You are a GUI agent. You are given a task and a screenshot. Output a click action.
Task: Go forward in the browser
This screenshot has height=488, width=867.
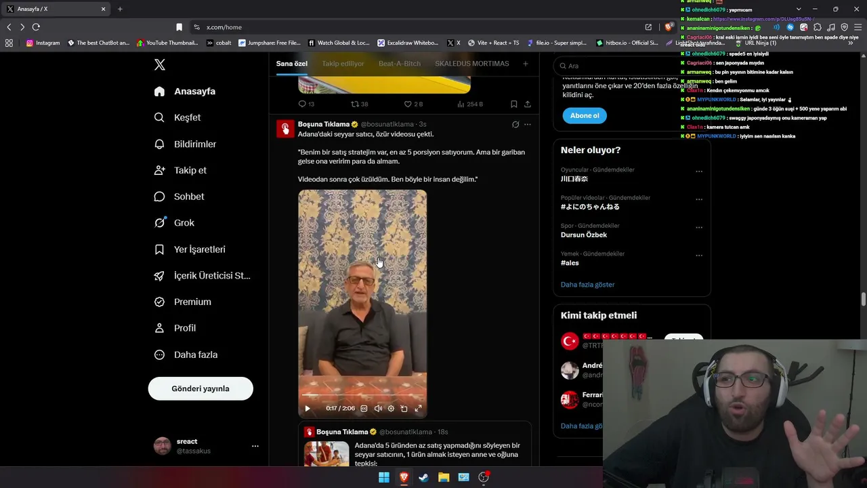[22, 27]
